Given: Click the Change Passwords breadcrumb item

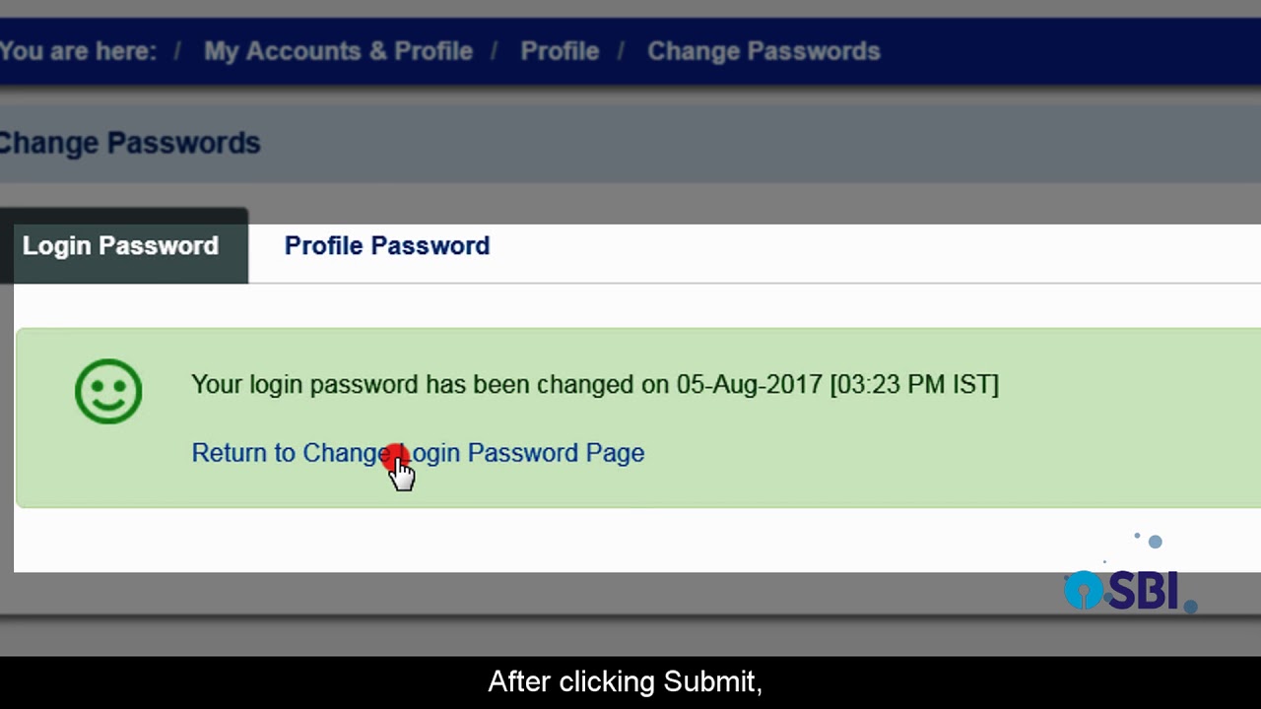Looking at the screenshot, I should click(763, 51).
